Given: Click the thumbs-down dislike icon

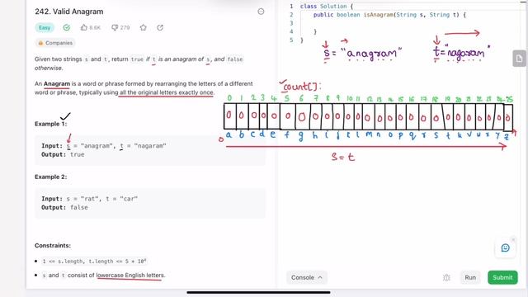Looking at the screenshot, I should (115, 27).
